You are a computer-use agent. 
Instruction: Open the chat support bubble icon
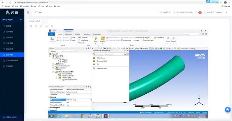227,109
